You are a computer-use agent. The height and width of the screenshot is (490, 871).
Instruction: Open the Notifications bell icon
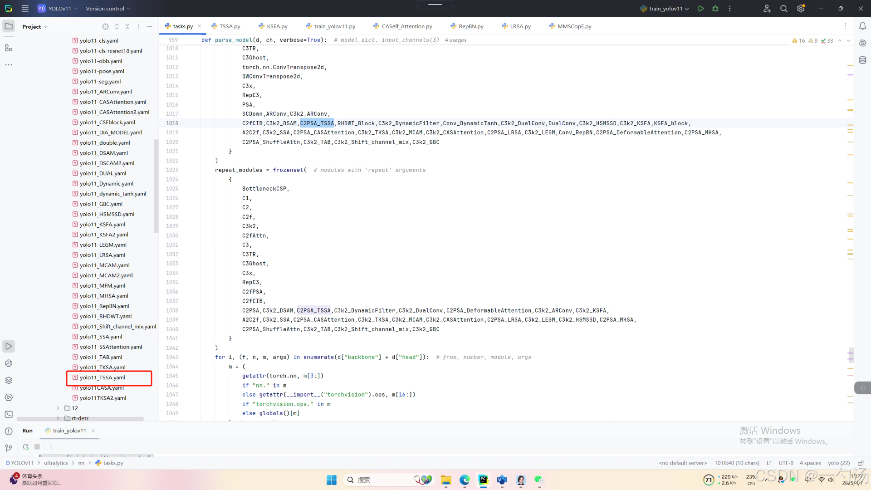(862, 26)
